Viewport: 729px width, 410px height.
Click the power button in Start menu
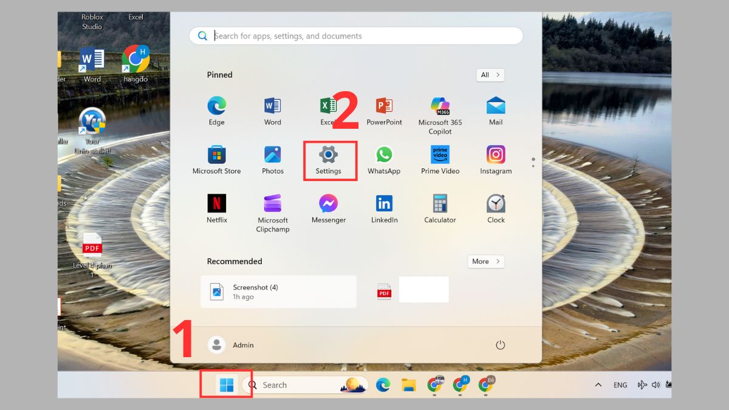click(x=501, y=345)
